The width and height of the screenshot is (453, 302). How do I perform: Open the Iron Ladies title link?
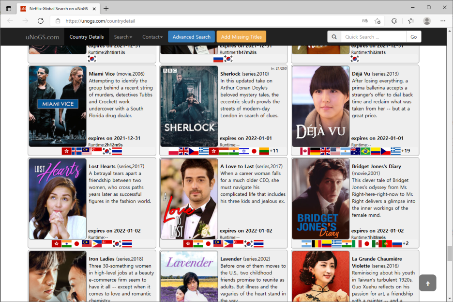pyautogui.click(x=102, y=259)
